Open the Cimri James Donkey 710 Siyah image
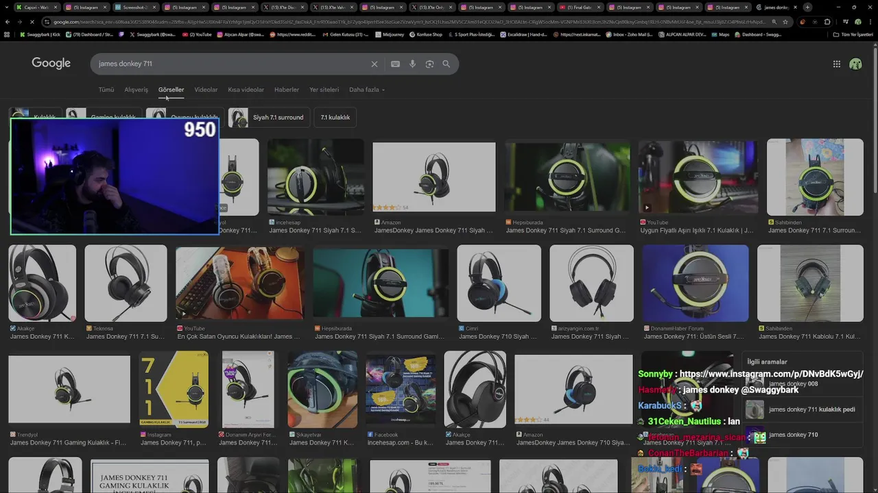The image size is (878, 493). pos(499,283)
